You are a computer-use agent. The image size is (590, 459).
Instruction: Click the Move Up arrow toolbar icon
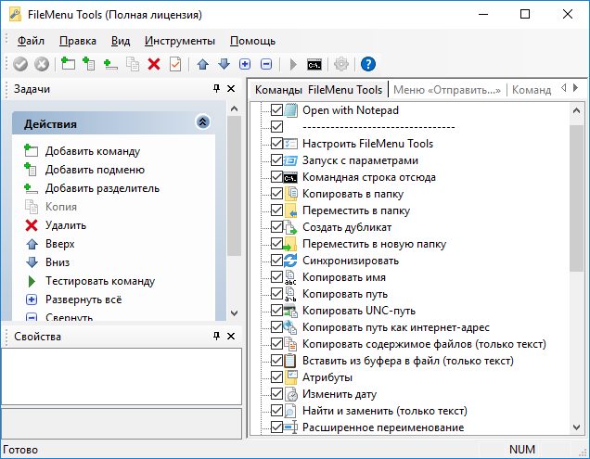click(202, 64)
